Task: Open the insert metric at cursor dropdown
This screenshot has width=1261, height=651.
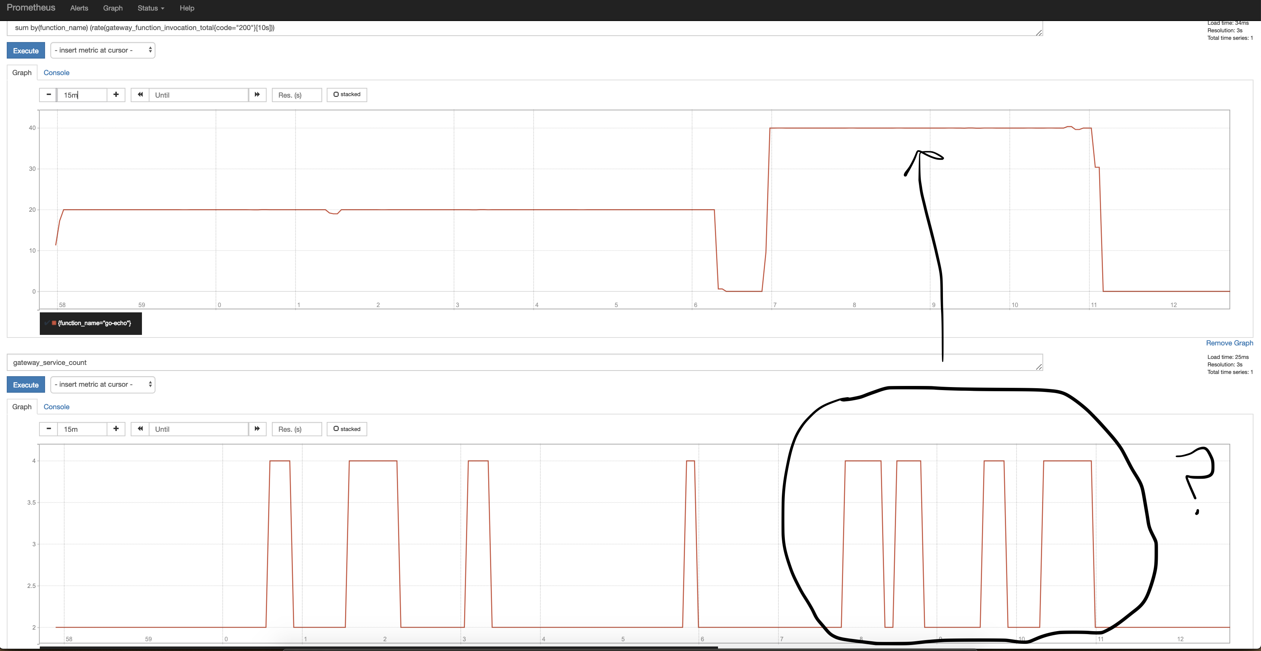Action: click(x=103, y=50)
